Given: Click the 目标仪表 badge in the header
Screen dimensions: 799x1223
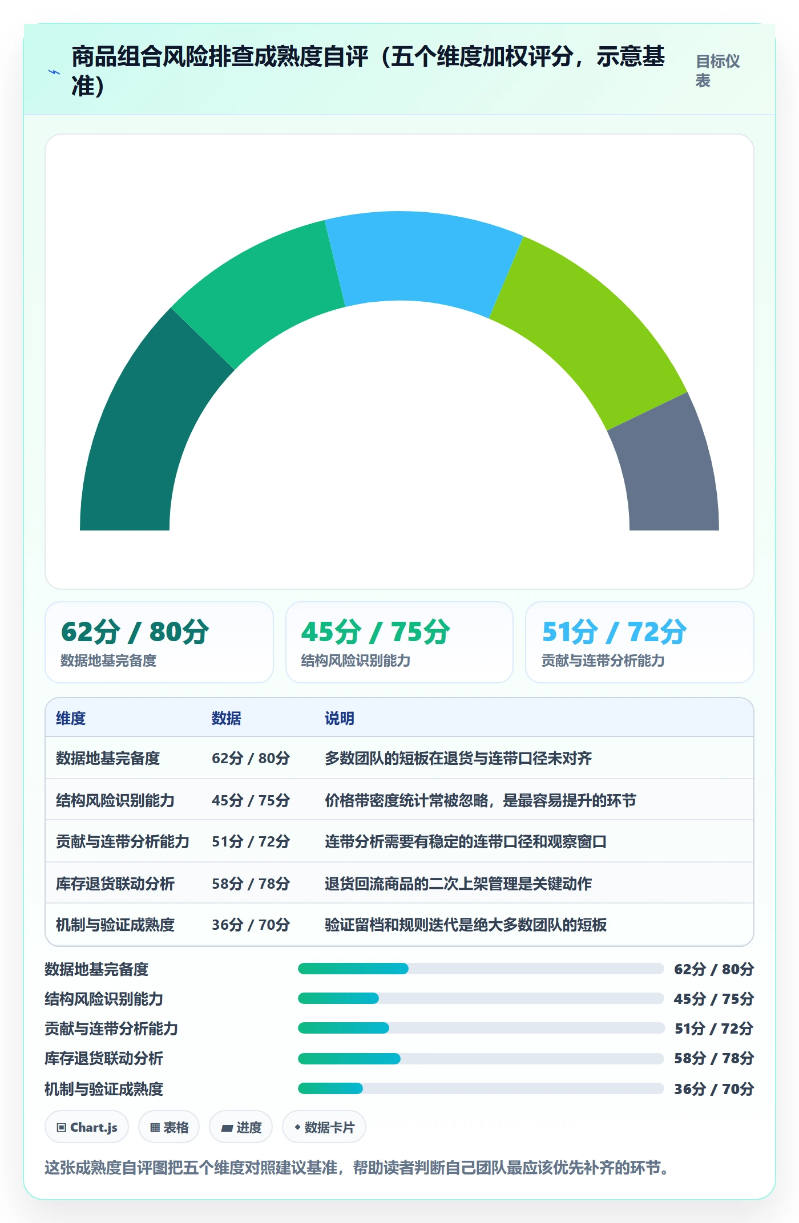Looking at the screenshot, I should coord(717,71).
